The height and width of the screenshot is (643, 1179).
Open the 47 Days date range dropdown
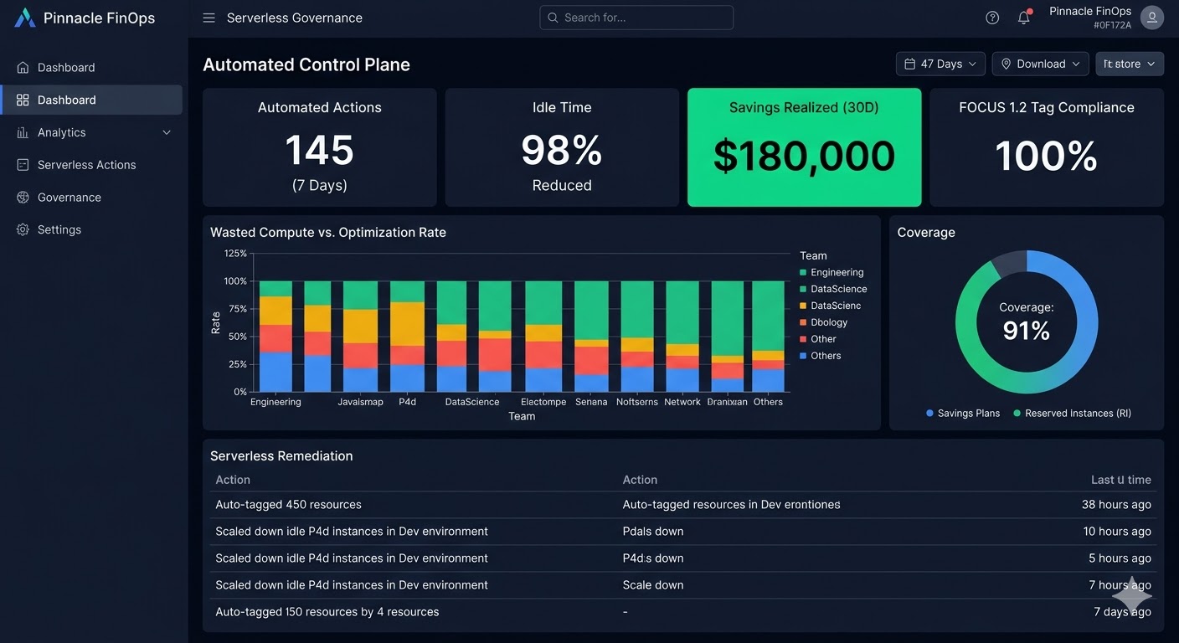940,64
